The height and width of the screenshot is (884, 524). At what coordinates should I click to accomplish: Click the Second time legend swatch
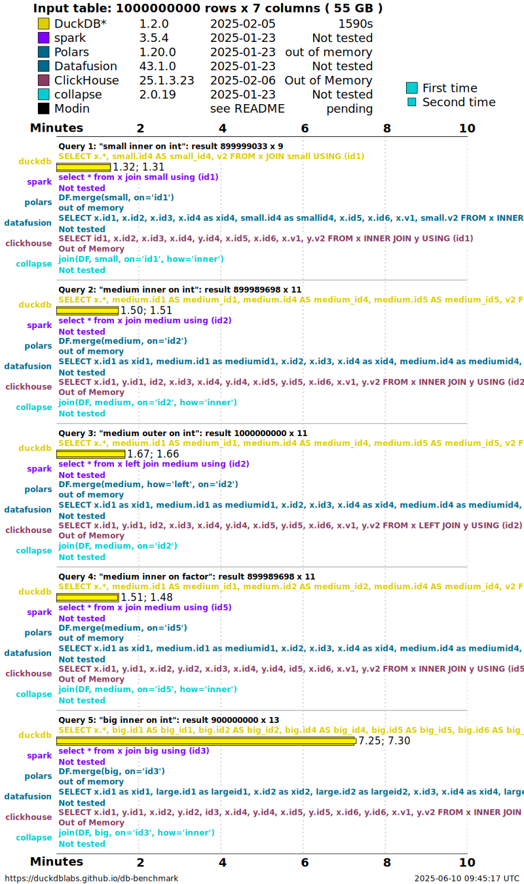coord(412,102)
